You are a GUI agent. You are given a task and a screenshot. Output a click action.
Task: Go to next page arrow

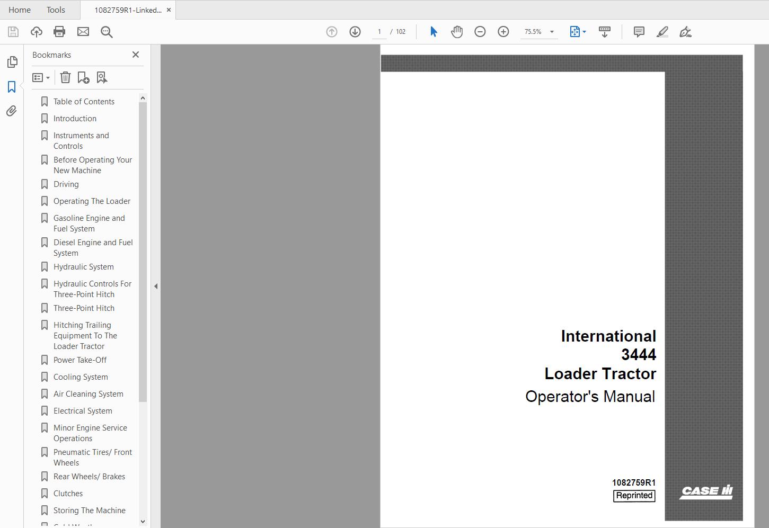tap(355, 32)
